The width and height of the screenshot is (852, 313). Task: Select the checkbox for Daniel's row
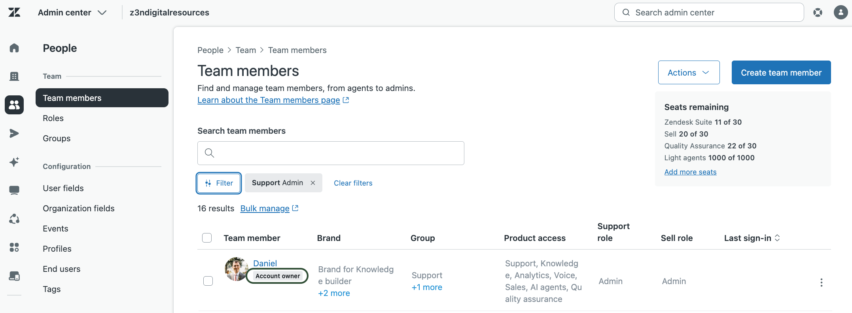point(208,281)
